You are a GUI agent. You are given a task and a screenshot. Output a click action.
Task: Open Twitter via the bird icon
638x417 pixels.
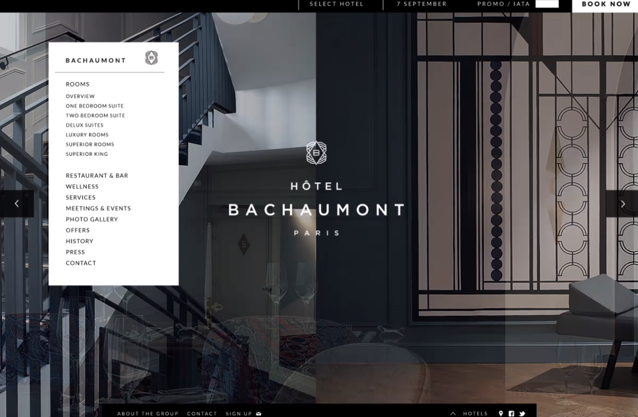click(x=521, y=413)
